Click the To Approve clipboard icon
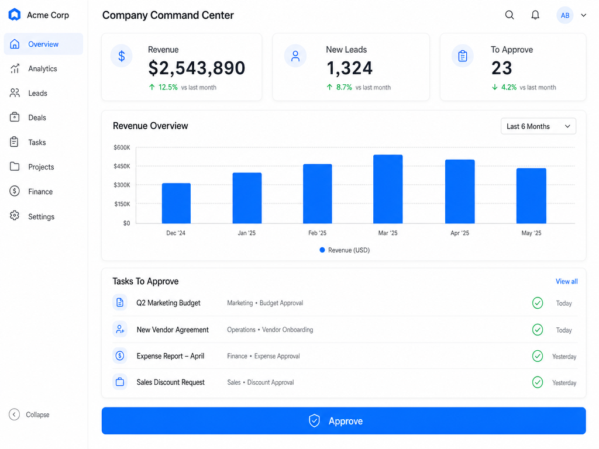This screenshot has height=449, width=599. [x=463, y=56]
